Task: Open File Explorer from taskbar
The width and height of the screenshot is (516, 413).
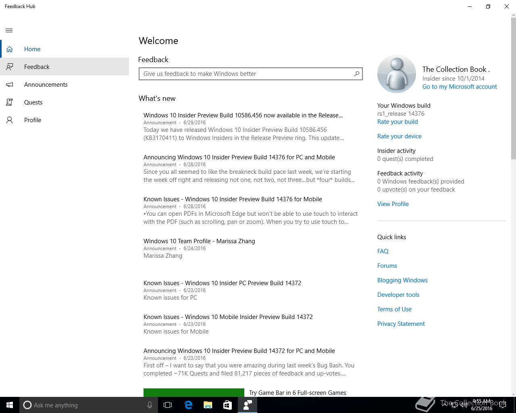Action: (x=208, y=405)
